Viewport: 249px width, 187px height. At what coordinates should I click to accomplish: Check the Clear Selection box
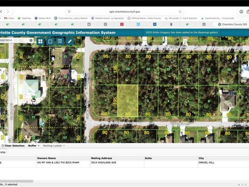3,146
